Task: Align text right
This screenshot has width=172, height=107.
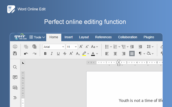Action: (124, 53)
